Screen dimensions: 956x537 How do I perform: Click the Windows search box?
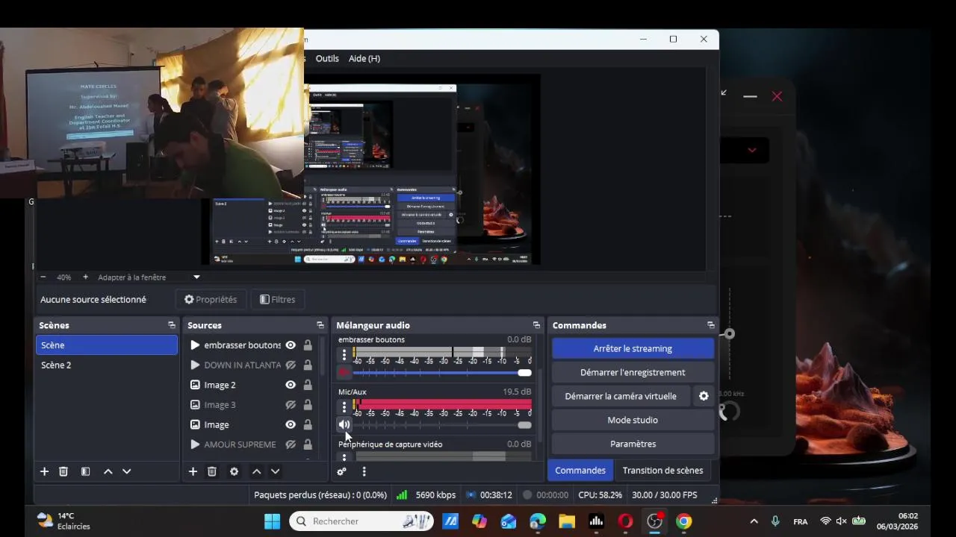tap(361, 521)
